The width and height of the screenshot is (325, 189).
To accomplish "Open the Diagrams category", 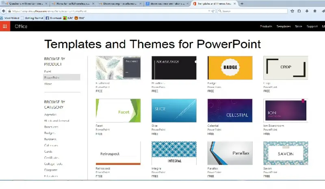I will 50,170.
